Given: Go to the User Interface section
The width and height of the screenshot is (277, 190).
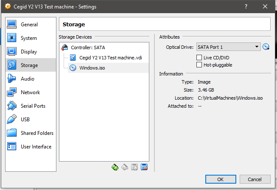Looking at the screenshot, I should click(31, 147).
